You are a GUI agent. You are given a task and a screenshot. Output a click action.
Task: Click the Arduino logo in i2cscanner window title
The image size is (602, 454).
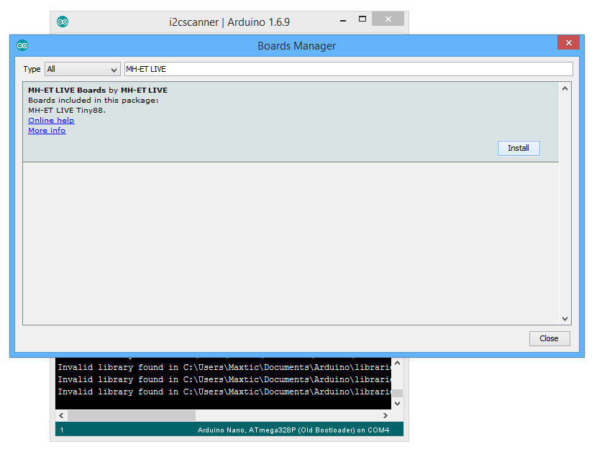click(x=63, y=22)
